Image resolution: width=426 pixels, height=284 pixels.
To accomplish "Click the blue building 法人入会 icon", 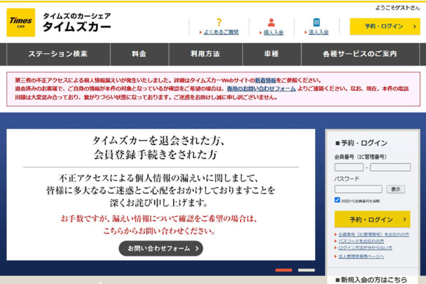I will coord(316,22).
